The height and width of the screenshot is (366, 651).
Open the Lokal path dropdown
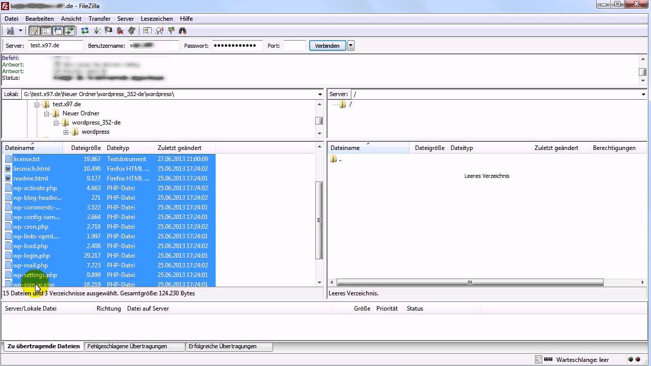coord(320,94)
